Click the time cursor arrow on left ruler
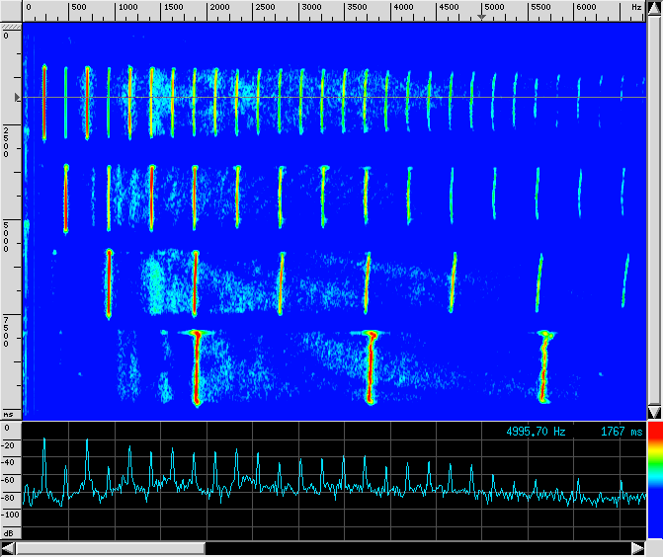Screen dimensions: 663x557 17,98
